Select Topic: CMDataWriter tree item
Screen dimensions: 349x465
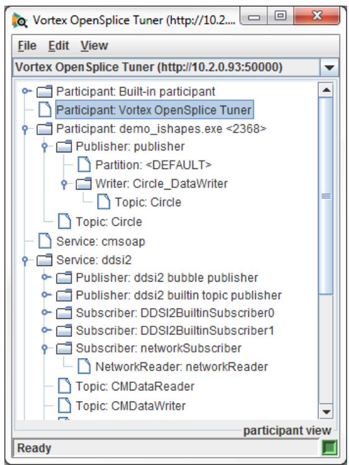point(130,406)
